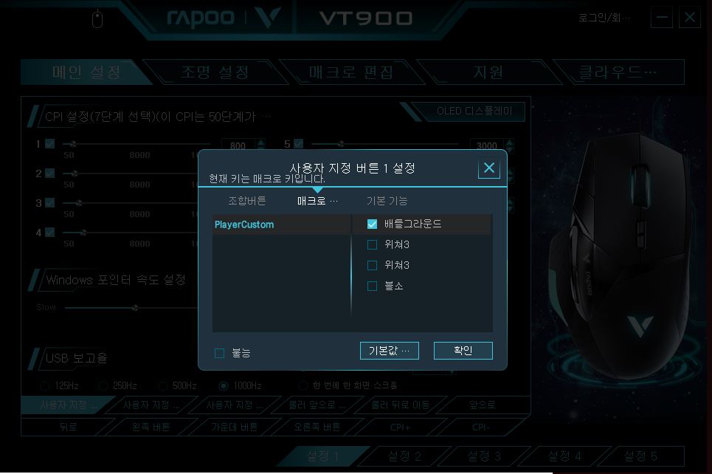Switch to the 조합버튼 tab
The image size is (712, 474).
click(x=247, y=201)
